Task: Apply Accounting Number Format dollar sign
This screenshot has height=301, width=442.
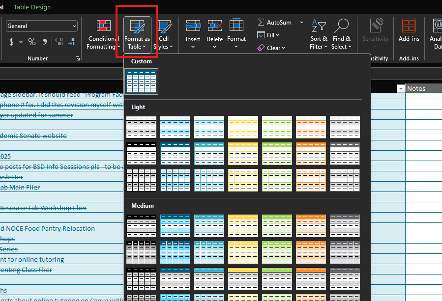Action: pyautogui.click(x=11, y=42)
